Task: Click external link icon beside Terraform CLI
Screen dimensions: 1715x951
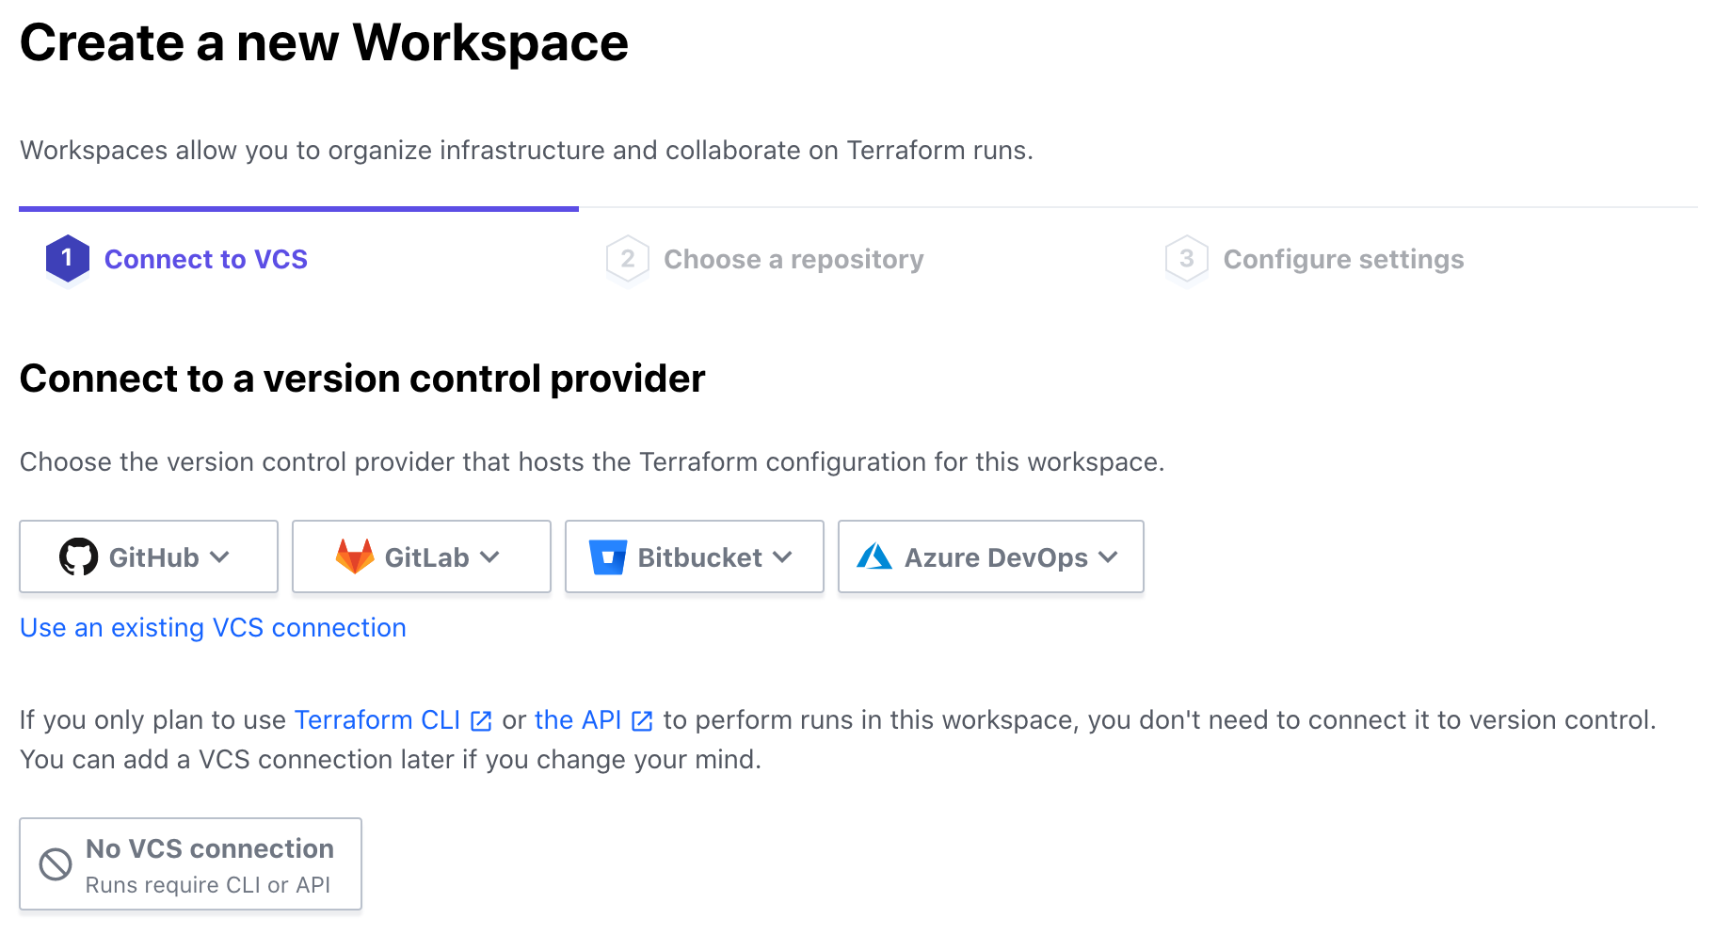Action: pyautogui.click(x=481, y=721)
